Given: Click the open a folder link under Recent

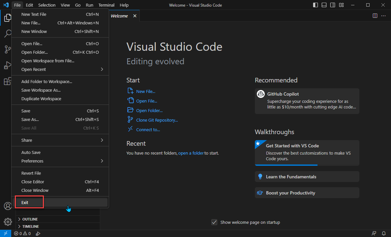Looking at the screenshot, I should [191, 153].
